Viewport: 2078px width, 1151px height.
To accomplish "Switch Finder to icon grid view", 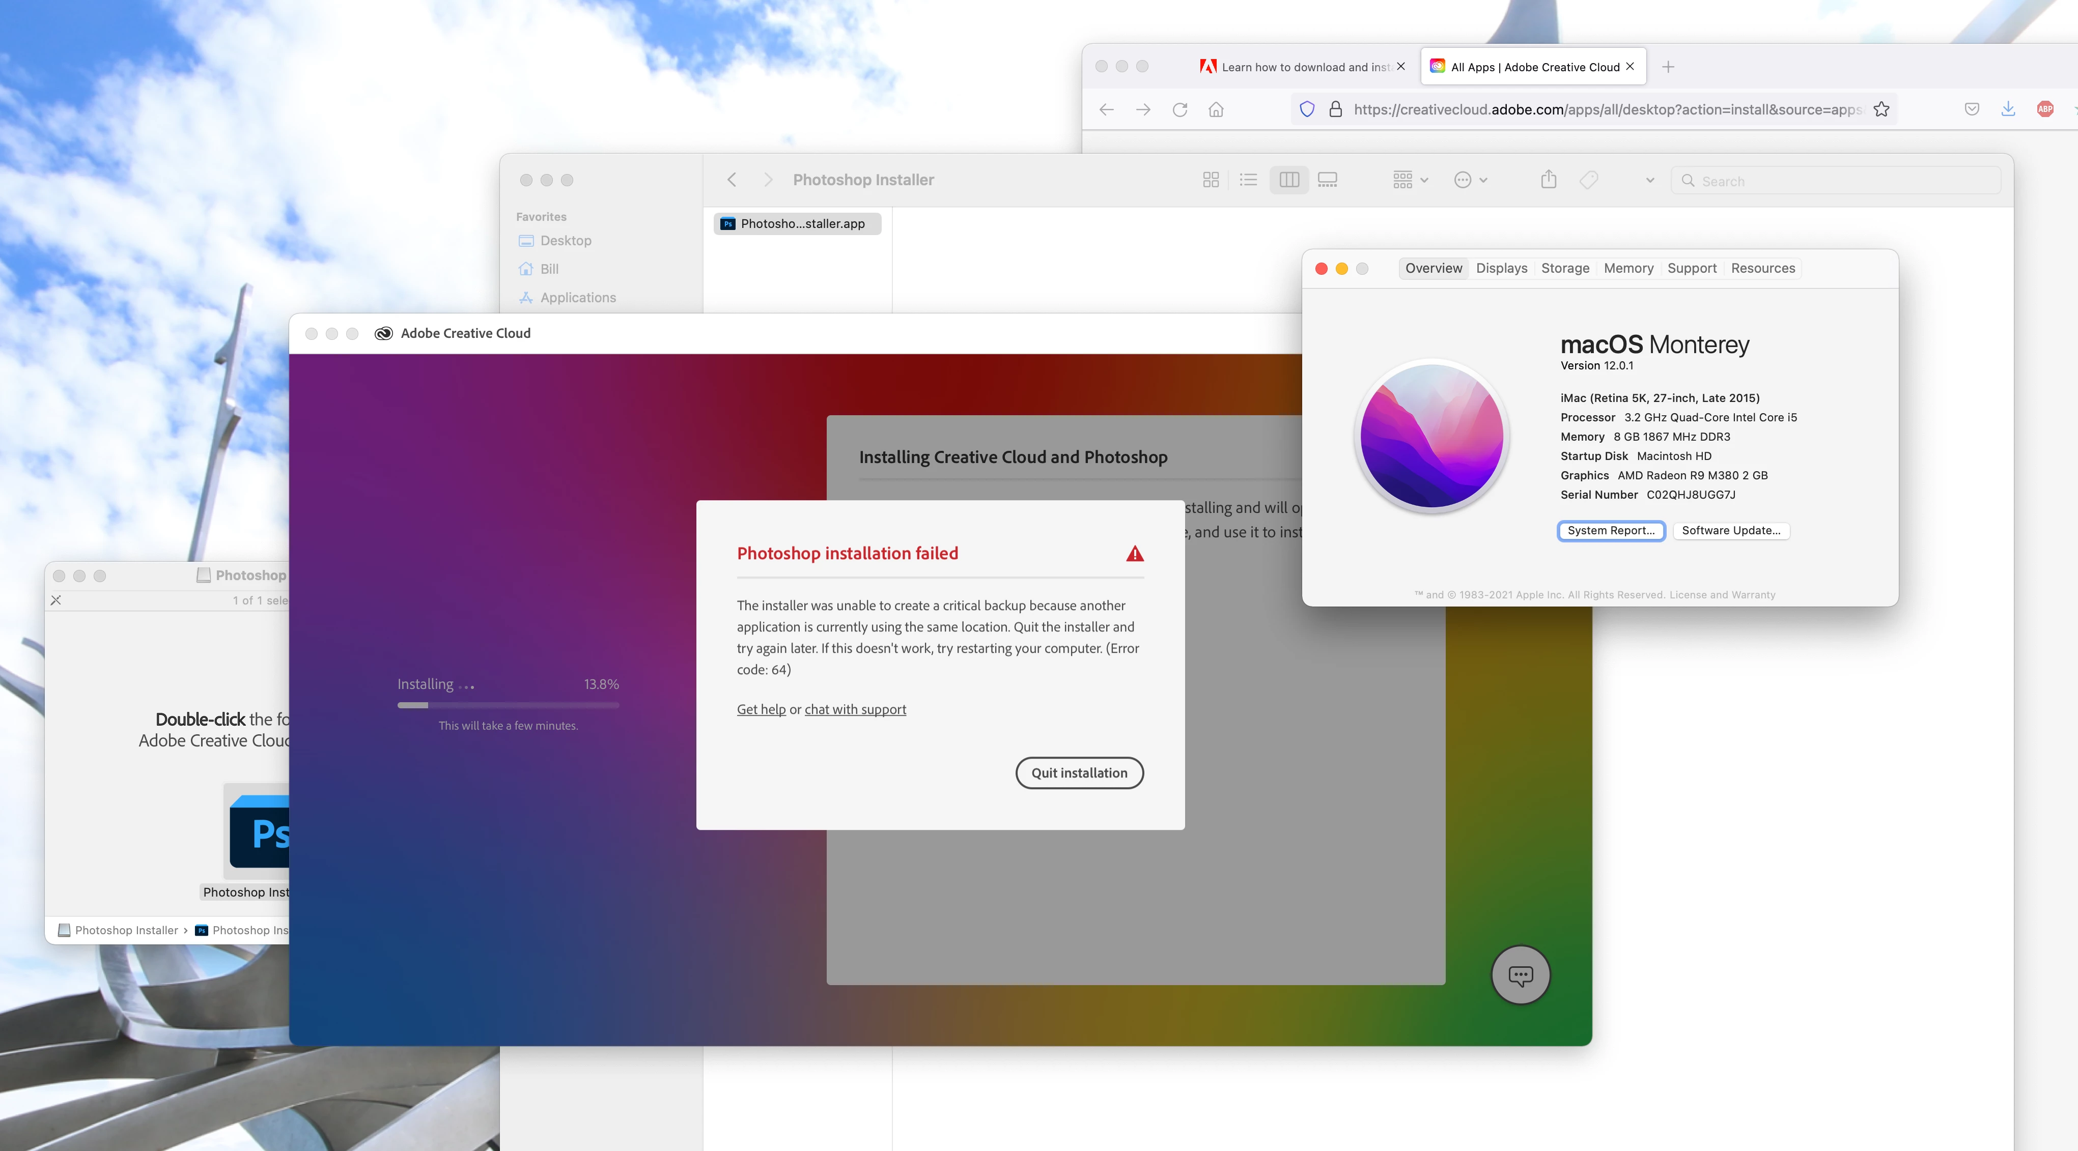I will (x=1210, y=180).
